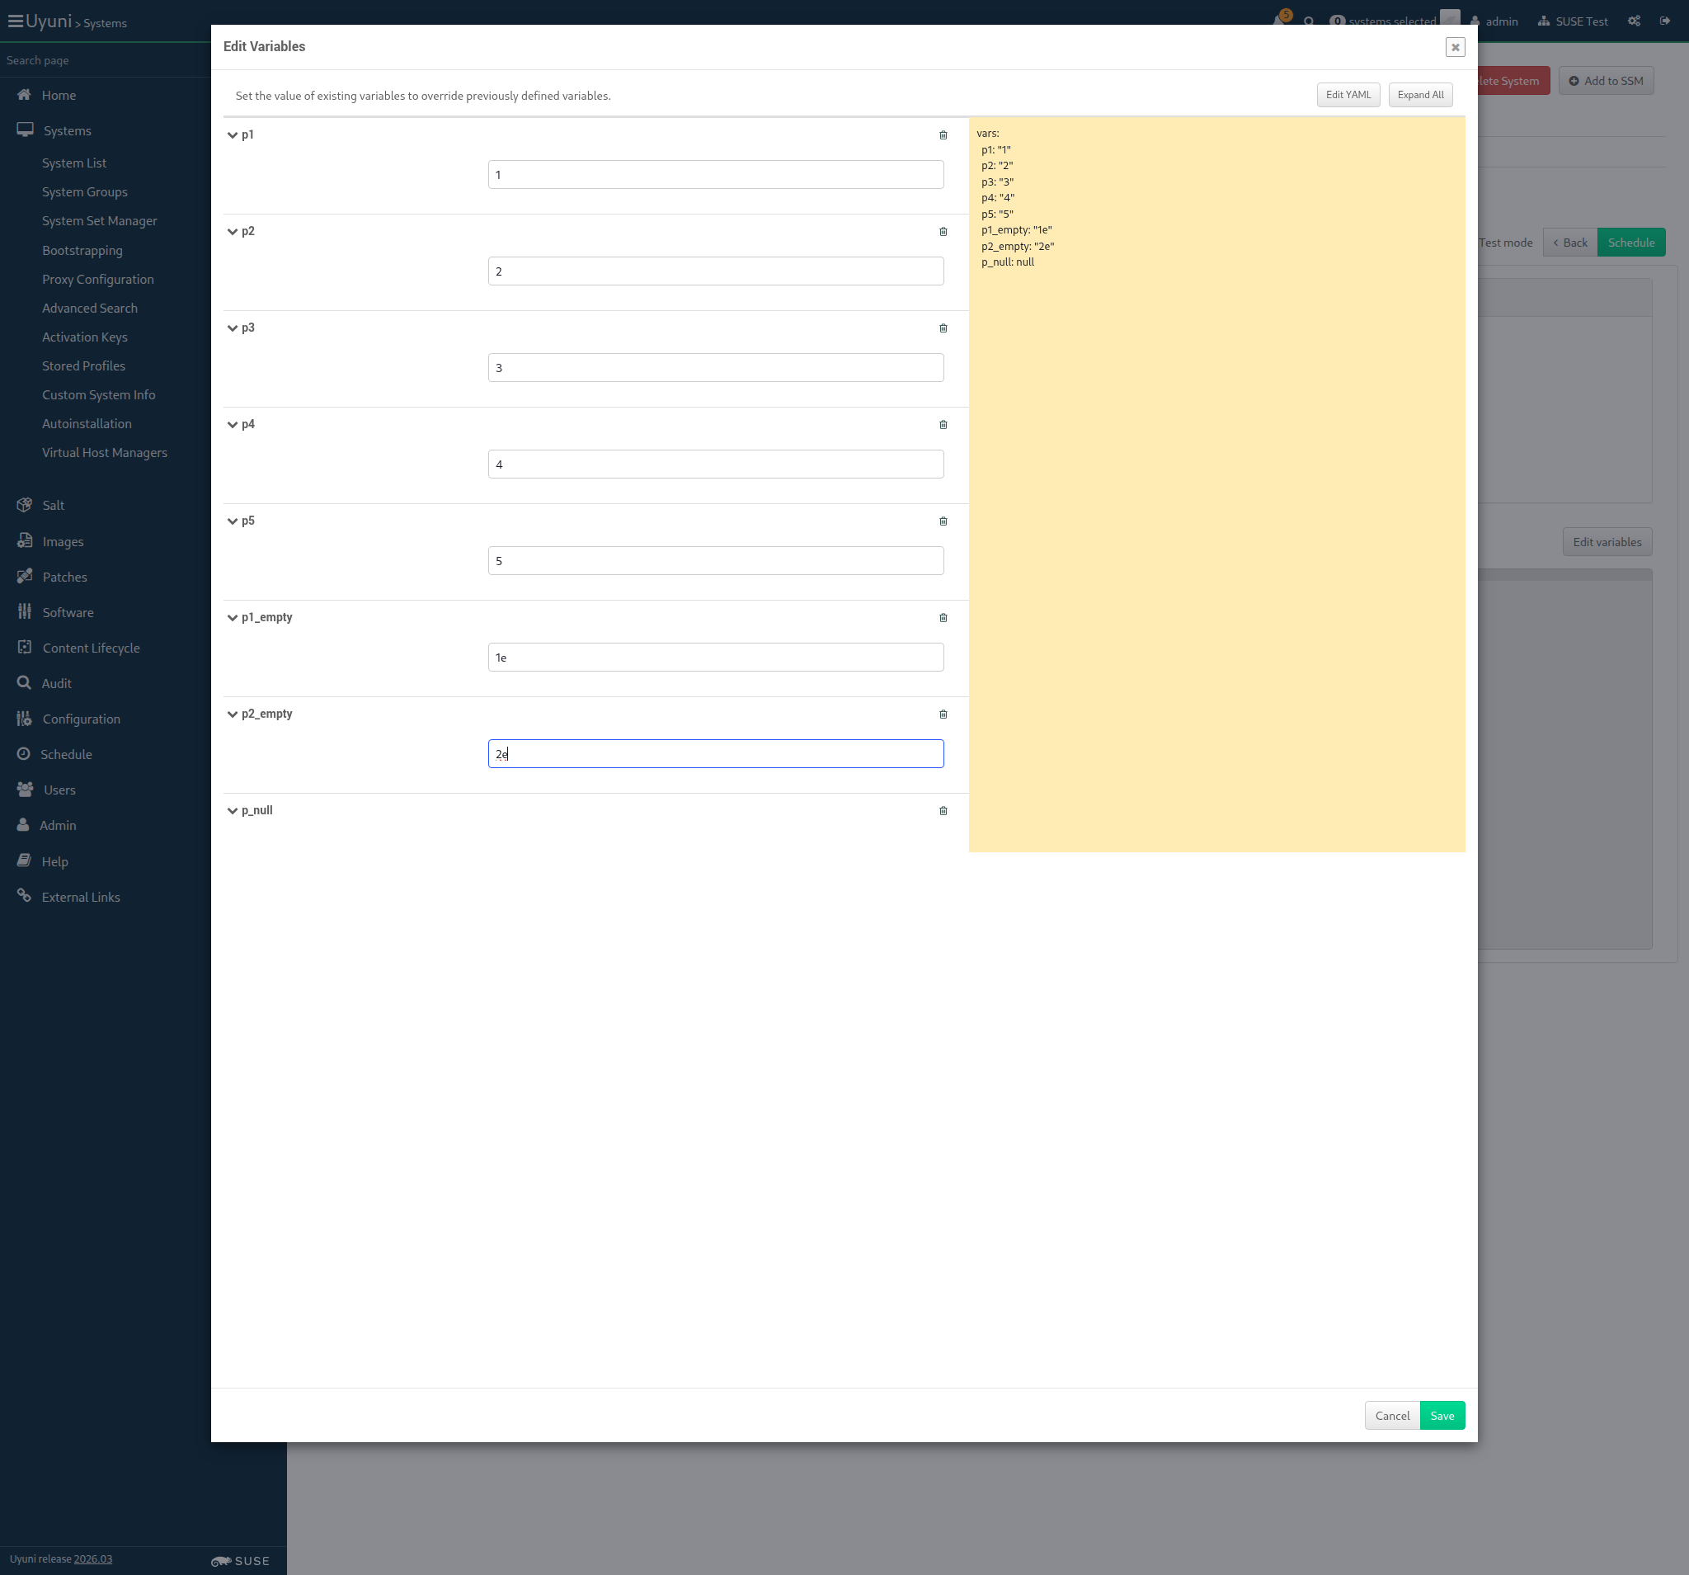Collapse the p2 variable section
Screen dimensions: 1689x1575
pos(232,231)
